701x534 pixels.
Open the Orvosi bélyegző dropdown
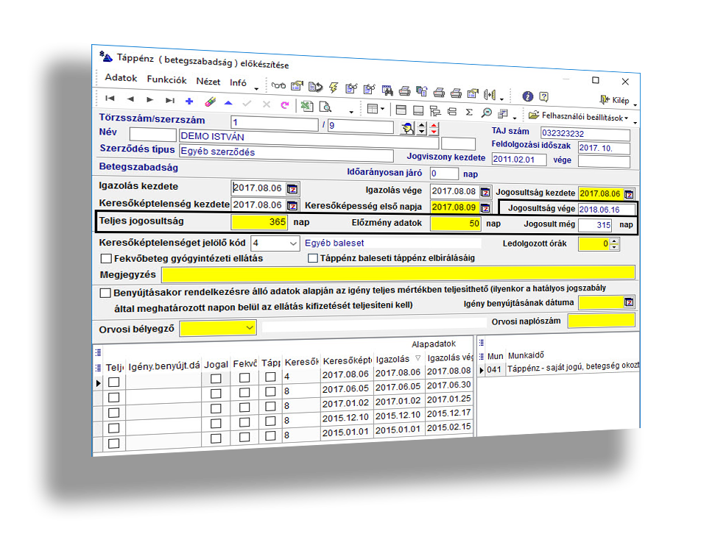coord(250,328)
